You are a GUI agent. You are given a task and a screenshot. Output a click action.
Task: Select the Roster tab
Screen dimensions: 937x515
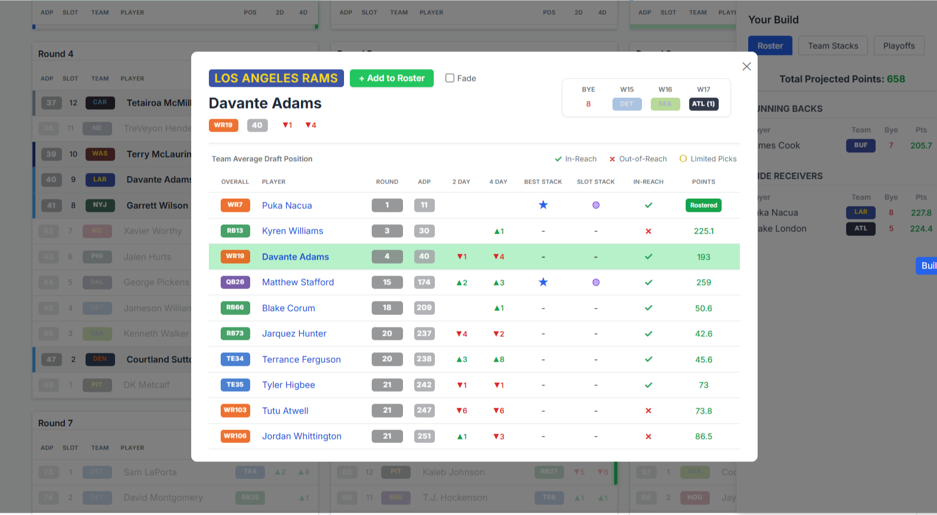pos(770,46)
